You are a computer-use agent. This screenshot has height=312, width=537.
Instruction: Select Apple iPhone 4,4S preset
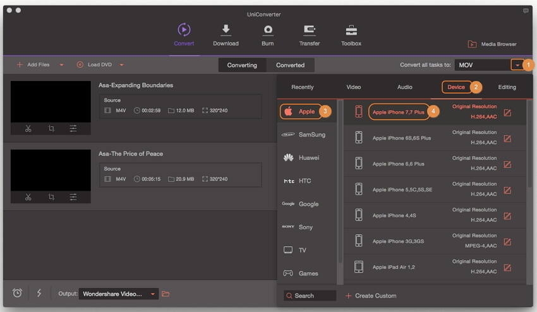(435, 215)
